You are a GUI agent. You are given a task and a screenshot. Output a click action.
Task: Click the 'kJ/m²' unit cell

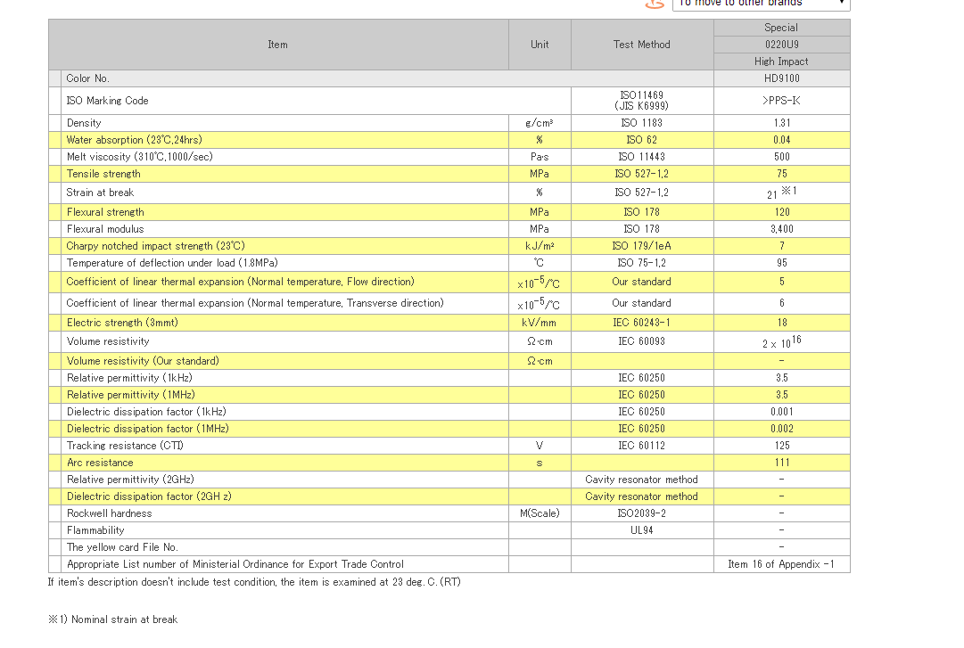[x=540, y=246]
